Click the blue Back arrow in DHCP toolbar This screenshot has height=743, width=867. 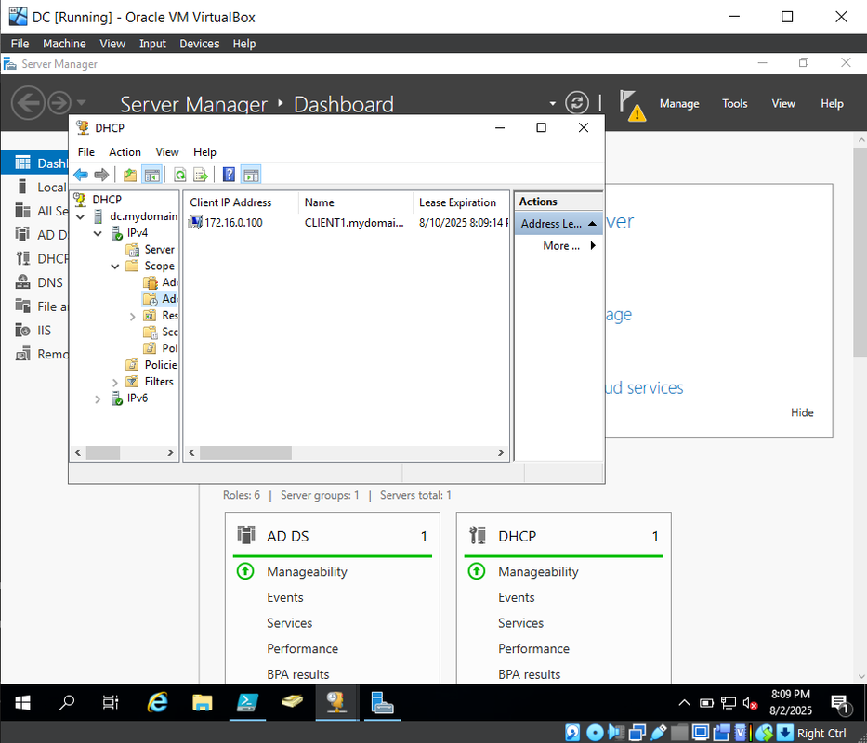tap(81, 176)
